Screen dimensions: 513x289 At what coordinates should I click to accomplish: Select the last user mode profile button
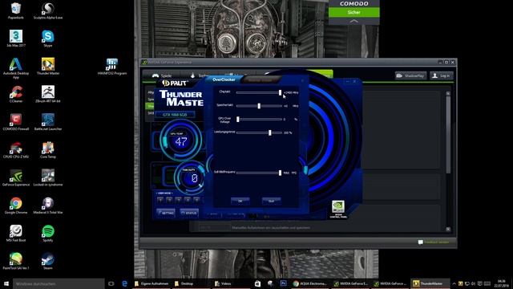click(x=196, y=199)
